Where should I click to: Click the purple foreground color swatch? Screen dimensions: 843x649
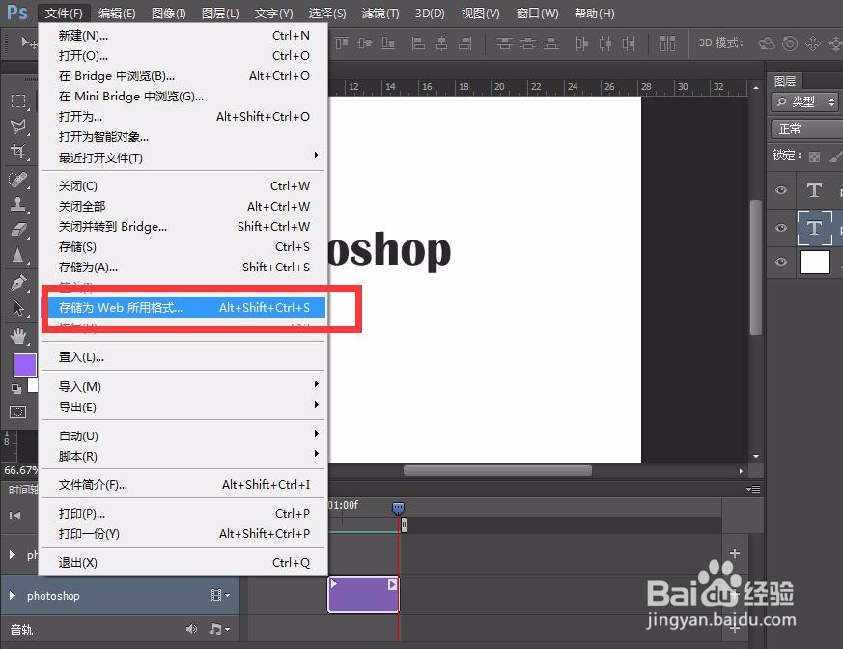click(24, 364)
